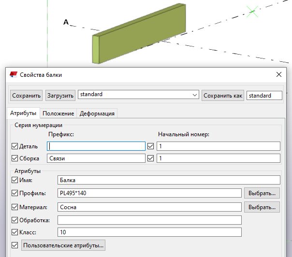The height and width of the screenshot is (257, 292).
Task: Click the green cross snap point marker
Action: [252, 12]
